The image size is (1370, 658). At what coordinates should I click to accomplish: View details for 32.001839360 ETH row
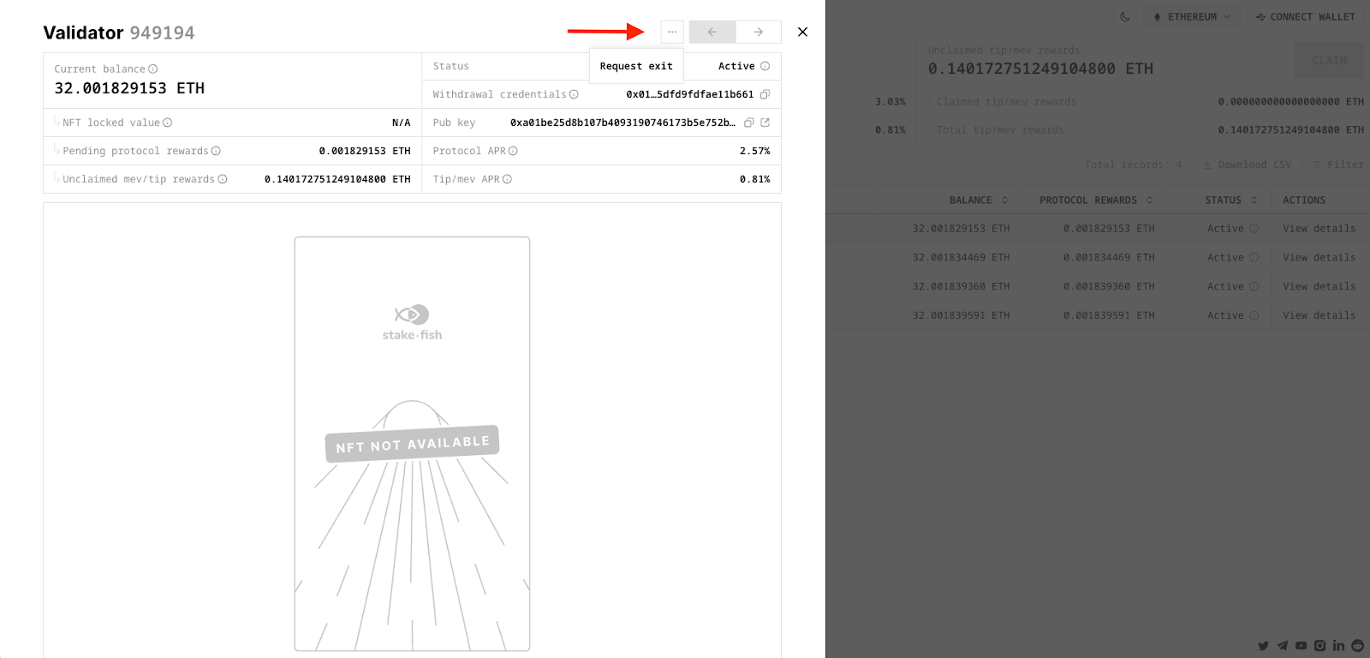[1319, 286]
